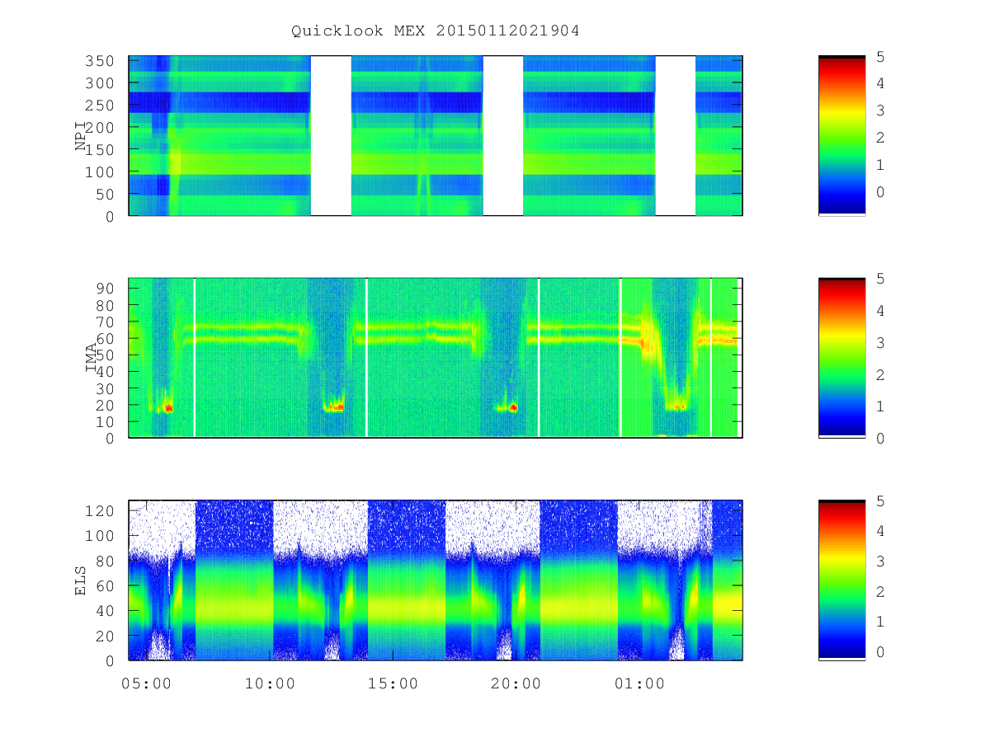
Task: Click the 3 label on NPI colorbar
Action: coord(880,110)
